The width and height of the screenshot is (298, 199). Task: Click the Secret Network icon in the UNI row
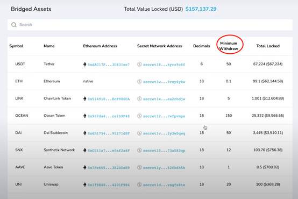pos(139,184)
